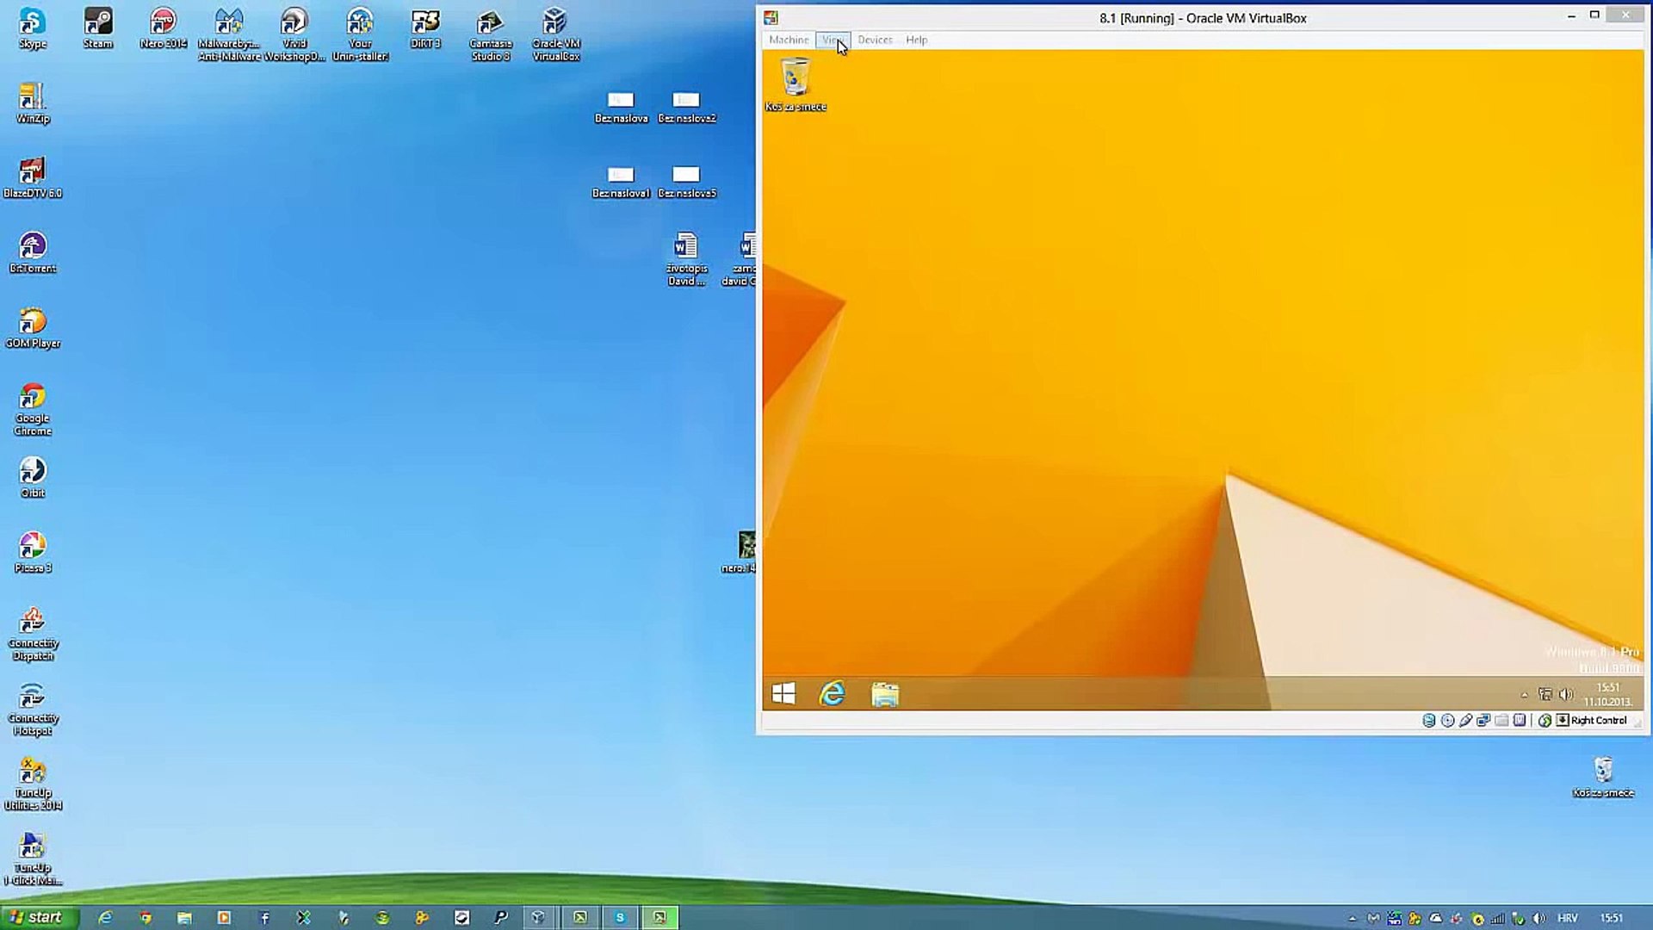Open File Explorer in guest taskbar
This screenshot has width=1653, height=930.
coord(884,694)
